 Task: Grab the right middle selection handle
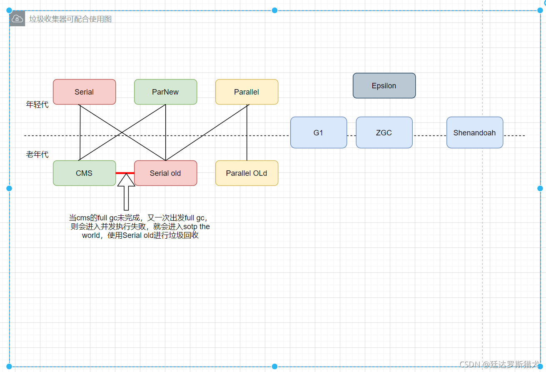pyautogui.click(x=540, y=188)
